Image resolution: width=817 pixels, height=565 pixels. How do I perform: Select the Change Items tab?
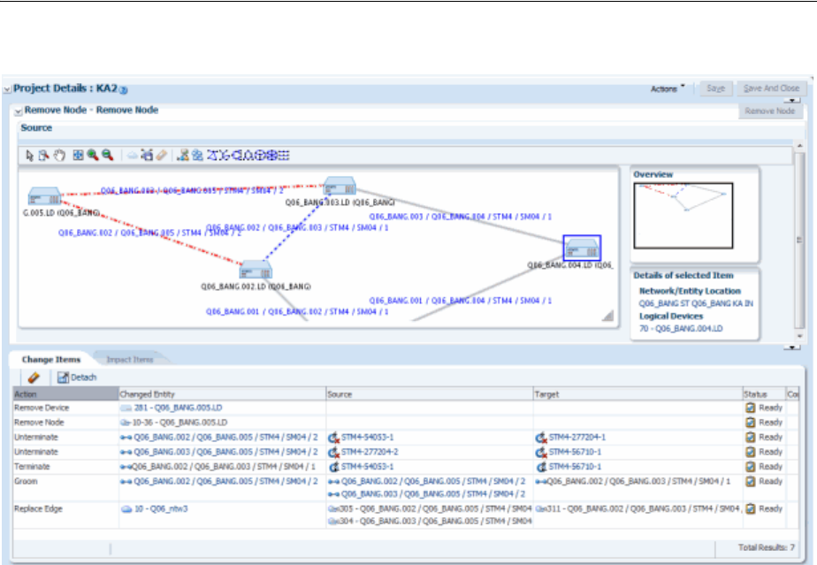[51, 360]
